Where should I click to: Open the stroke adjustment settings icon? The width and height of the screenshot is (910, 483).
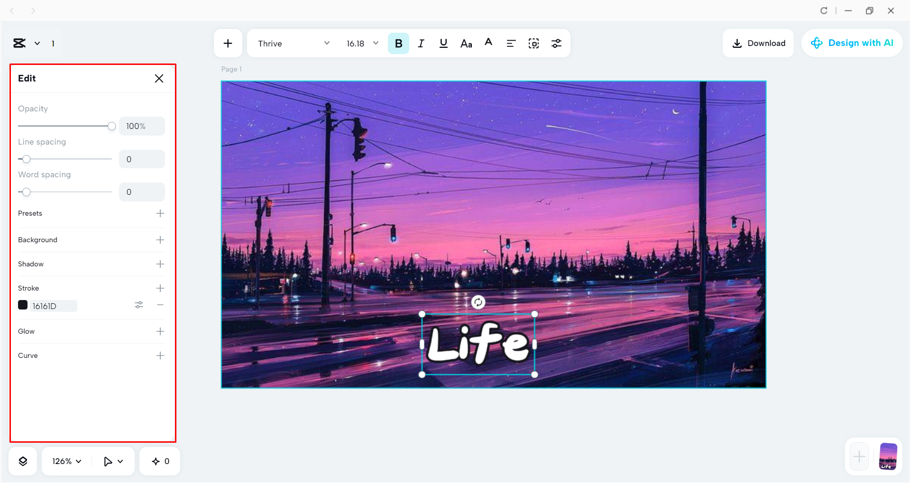[139, 305]
